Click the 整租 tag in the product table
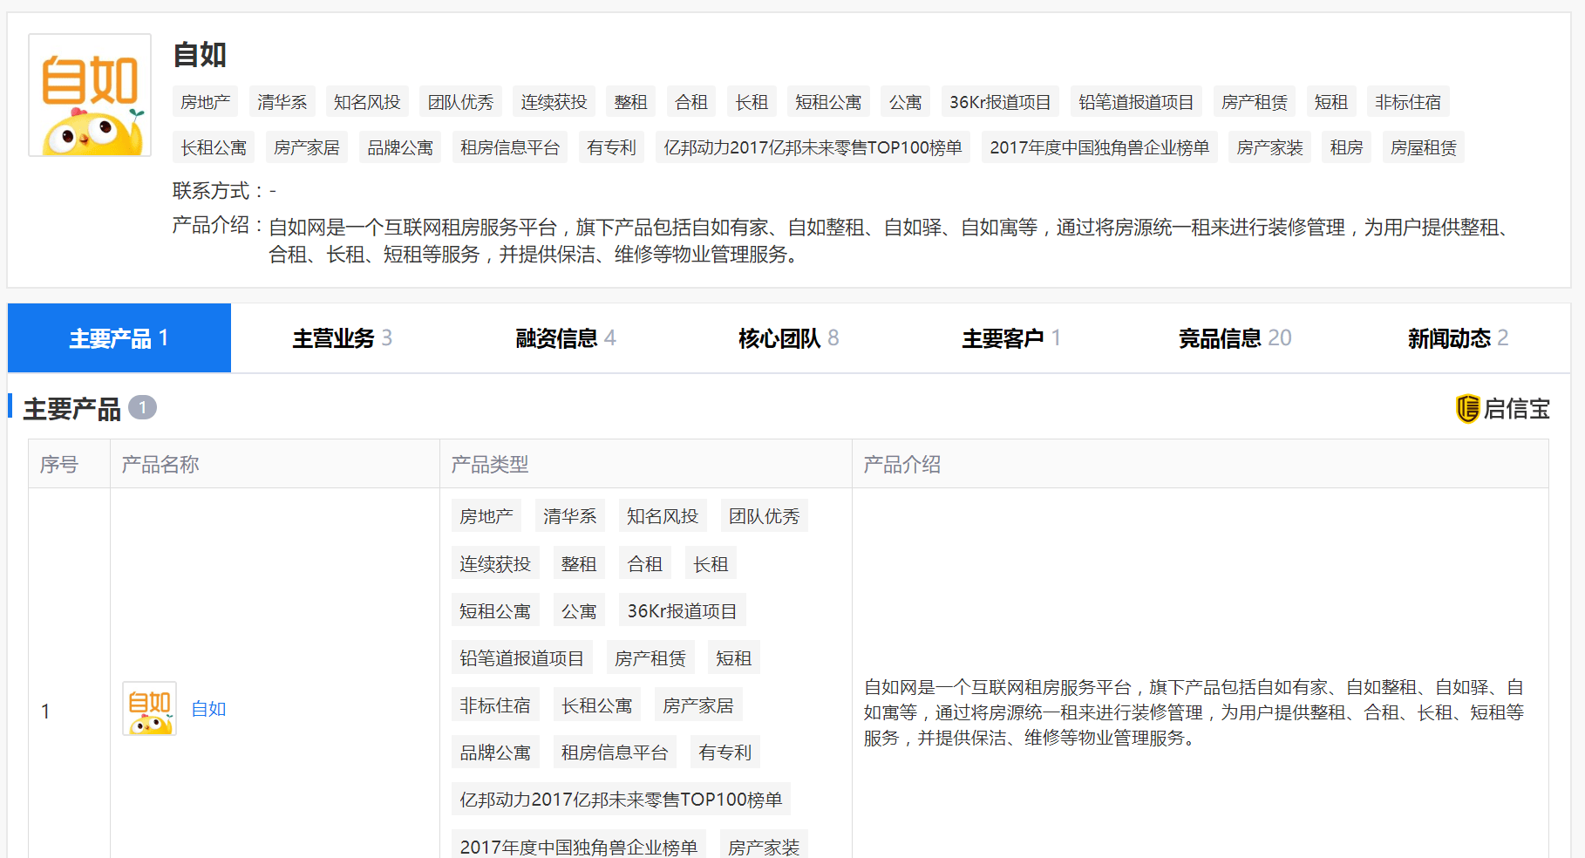Viewport: 1585px width, 858px height. click(579, 563)
